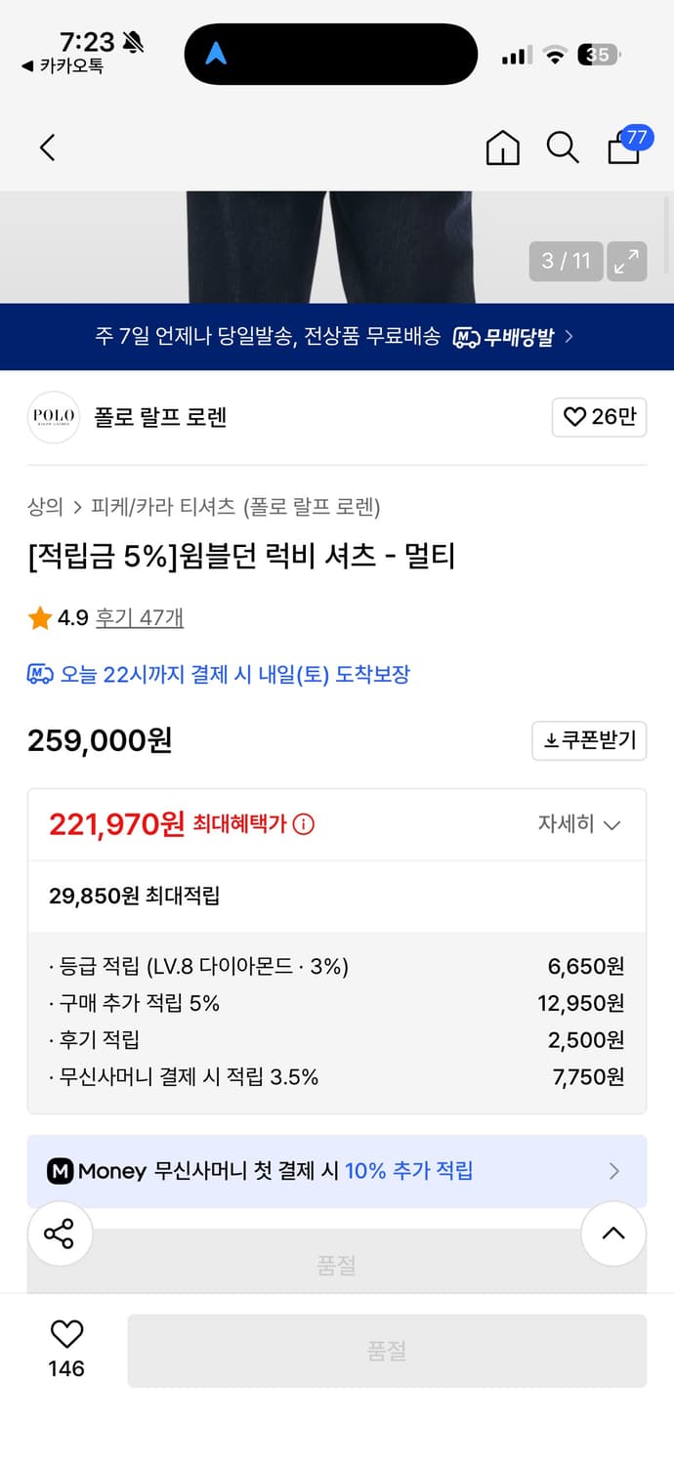674x1465 pixels.
Task: Expand product image to fullscreen
Action: pos(626,262)
